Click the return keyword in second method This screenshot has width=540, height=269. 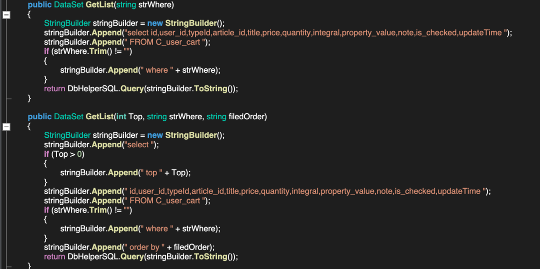point(54,257)
